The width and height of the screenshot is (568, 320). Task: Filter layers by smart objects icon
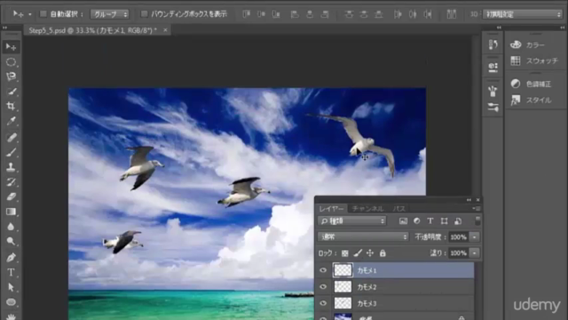tap(458, 221)
